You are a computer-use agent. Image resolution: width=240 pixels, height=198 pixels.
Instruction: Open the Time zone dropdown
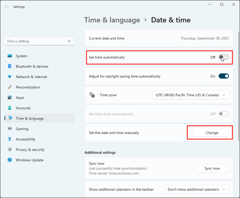pos(191,95)
